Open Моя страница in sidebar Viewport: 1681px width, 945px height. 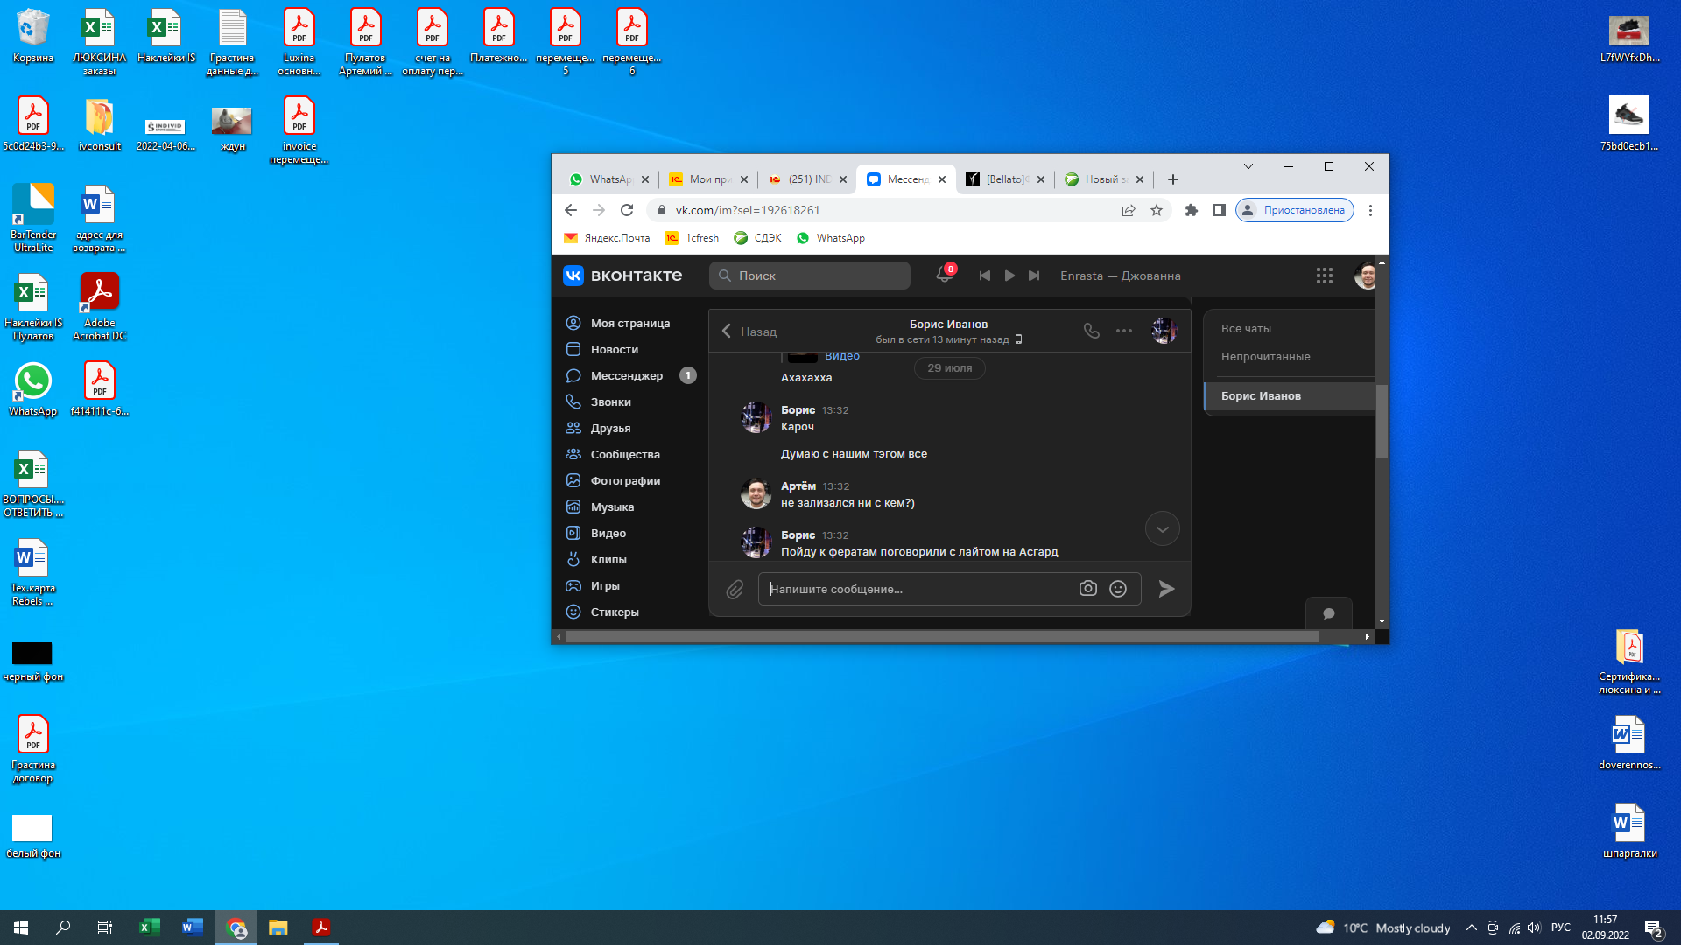(x=630, y=323)
